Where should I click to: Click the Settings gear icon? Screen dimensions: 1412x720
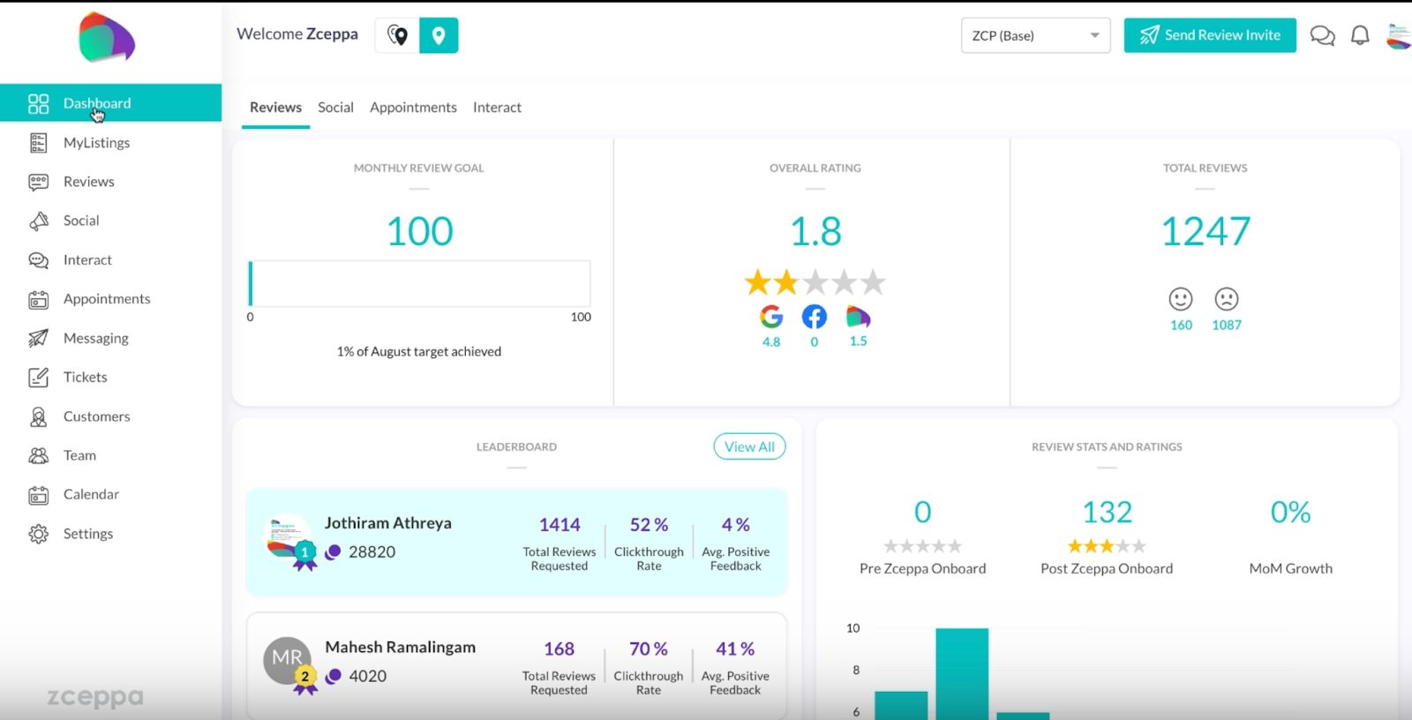(x=38, y=534)
